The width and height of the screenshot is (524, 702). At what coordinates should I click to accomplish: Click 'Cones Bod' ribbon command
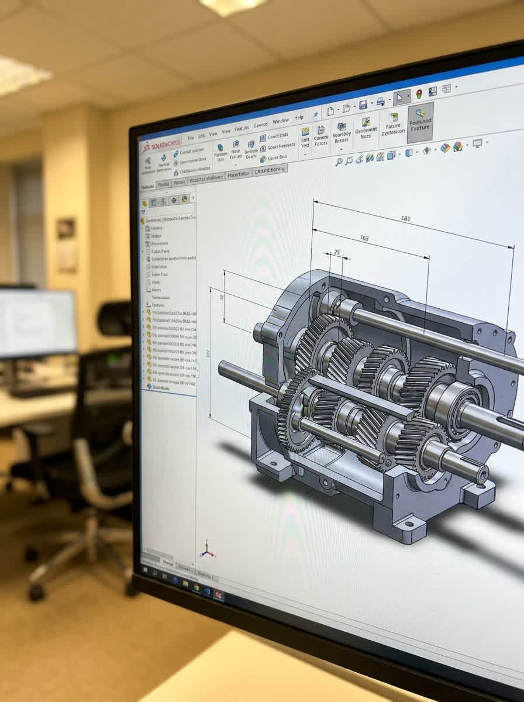click(x=274, y=158)
